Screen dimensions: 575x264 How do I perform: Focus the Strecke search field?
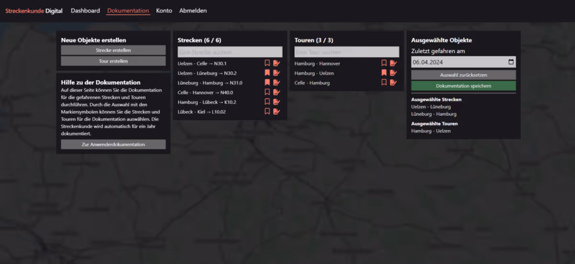(230, 52)
